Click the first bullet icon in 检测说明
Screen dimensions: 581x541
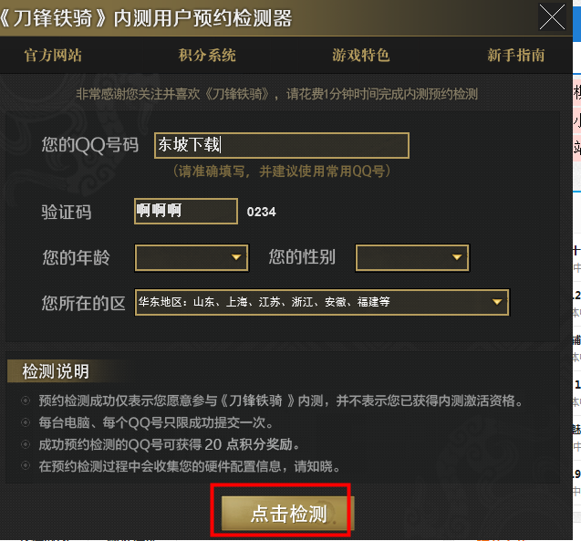[26, 401]
